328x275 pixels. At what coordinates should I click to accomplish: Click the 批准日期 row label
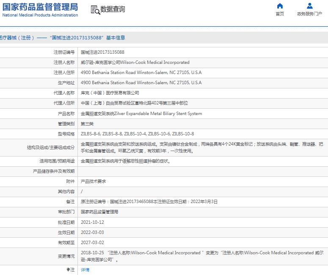coord(66,222)
